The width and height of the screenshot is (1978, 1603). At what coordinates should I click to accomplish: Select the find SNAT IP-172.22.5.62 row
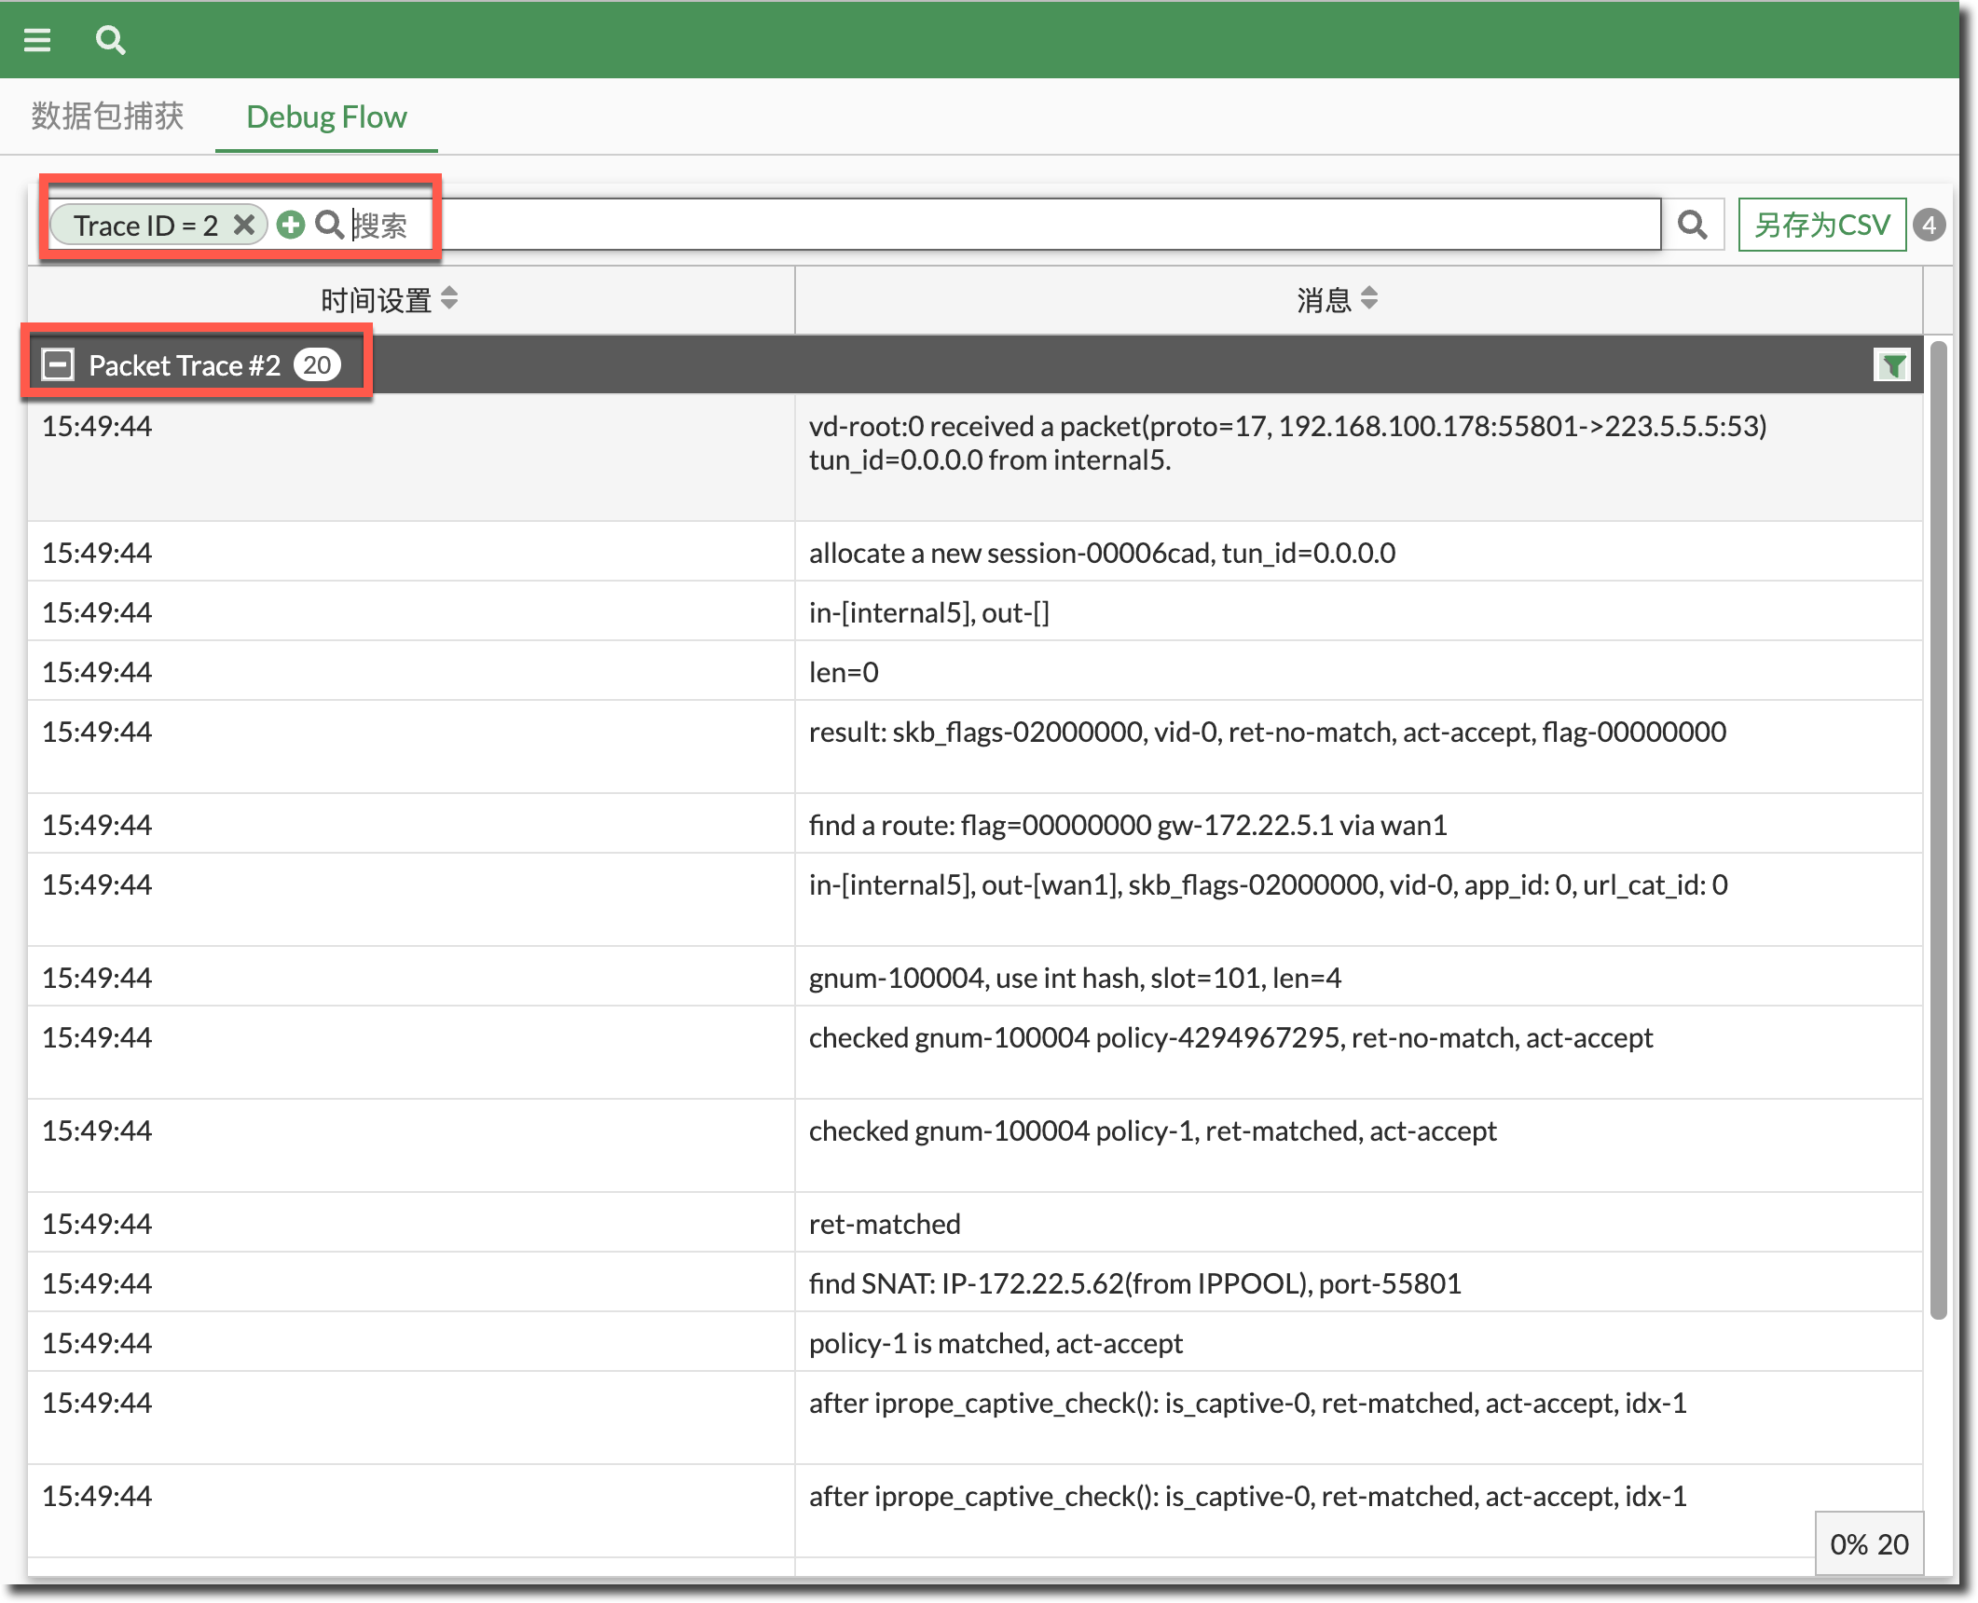tap(1133, 1283)
